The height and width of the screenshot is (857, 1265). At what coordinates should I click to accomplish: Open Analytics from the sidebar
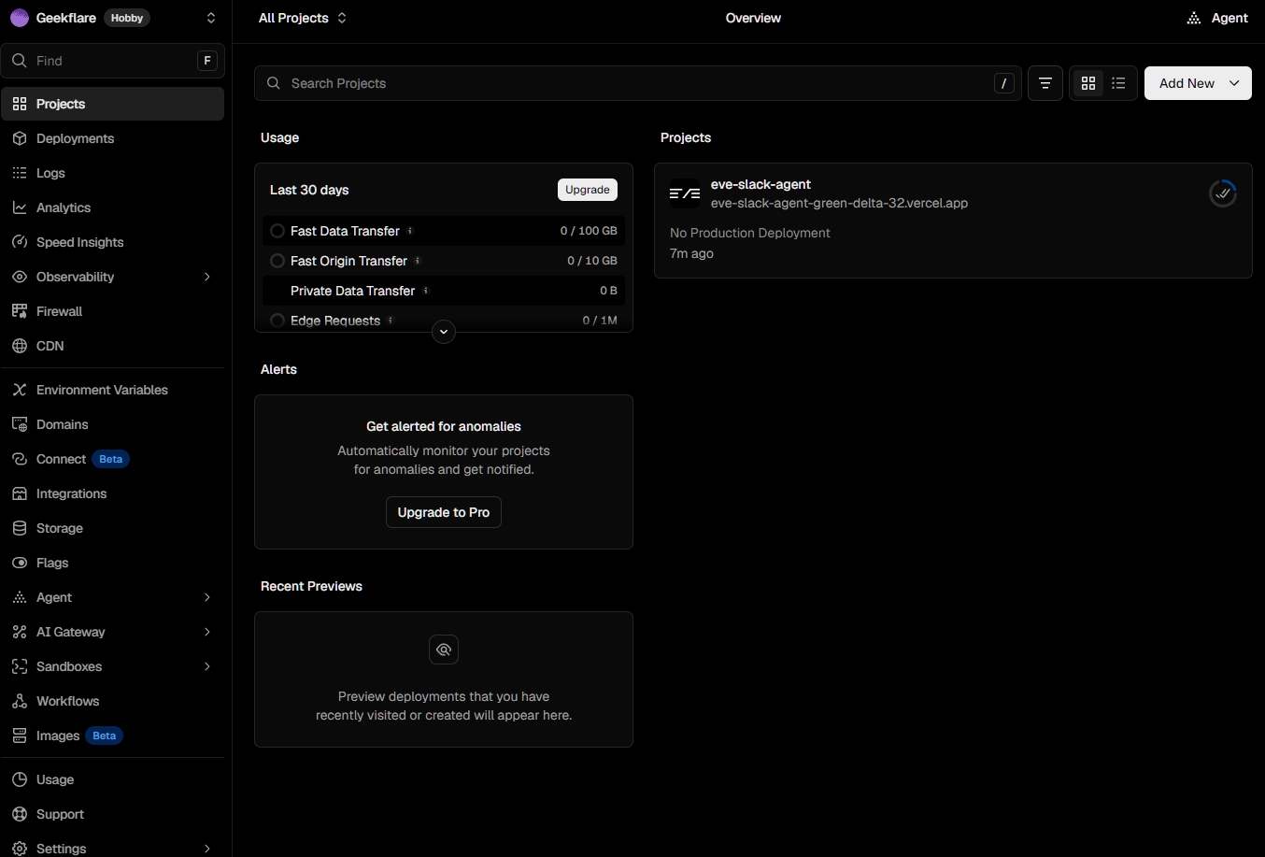click(112, 207)
